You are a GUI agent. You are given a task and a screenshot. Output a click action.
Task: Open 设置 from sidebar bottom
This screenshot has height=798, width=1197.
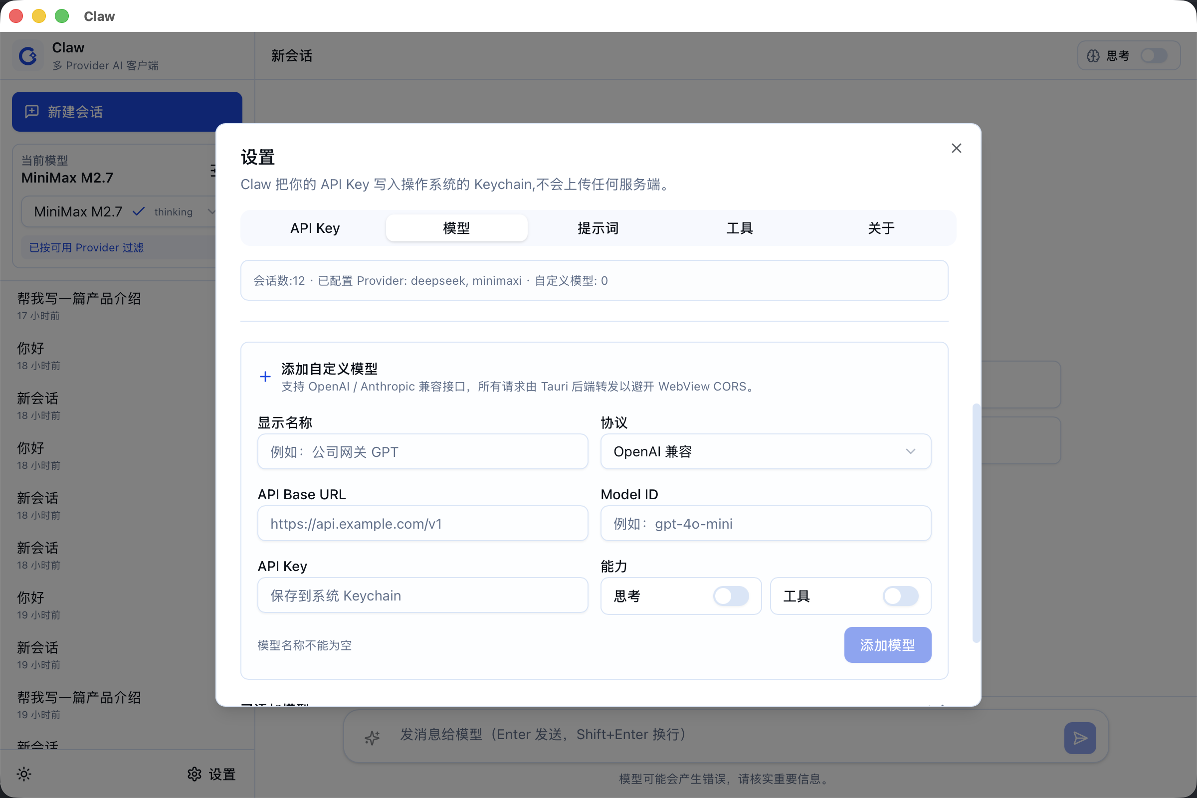click(x=211, y=774)
